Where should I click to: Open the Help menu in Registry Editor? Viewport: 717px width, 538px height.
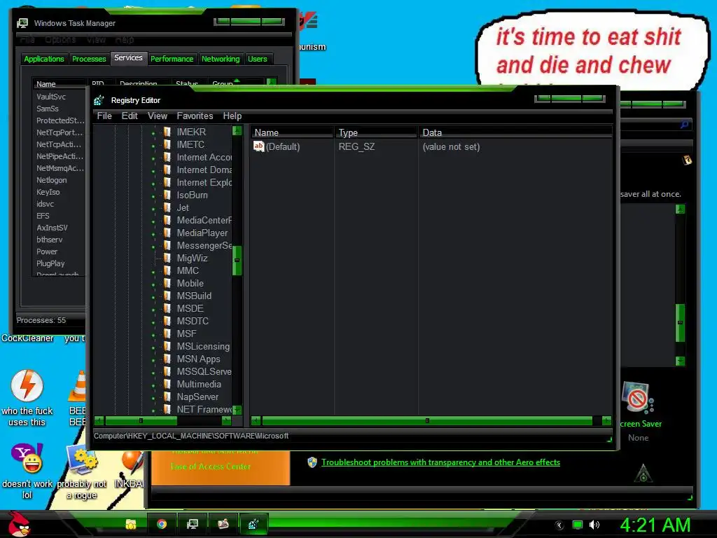click(x=232, y=116)
